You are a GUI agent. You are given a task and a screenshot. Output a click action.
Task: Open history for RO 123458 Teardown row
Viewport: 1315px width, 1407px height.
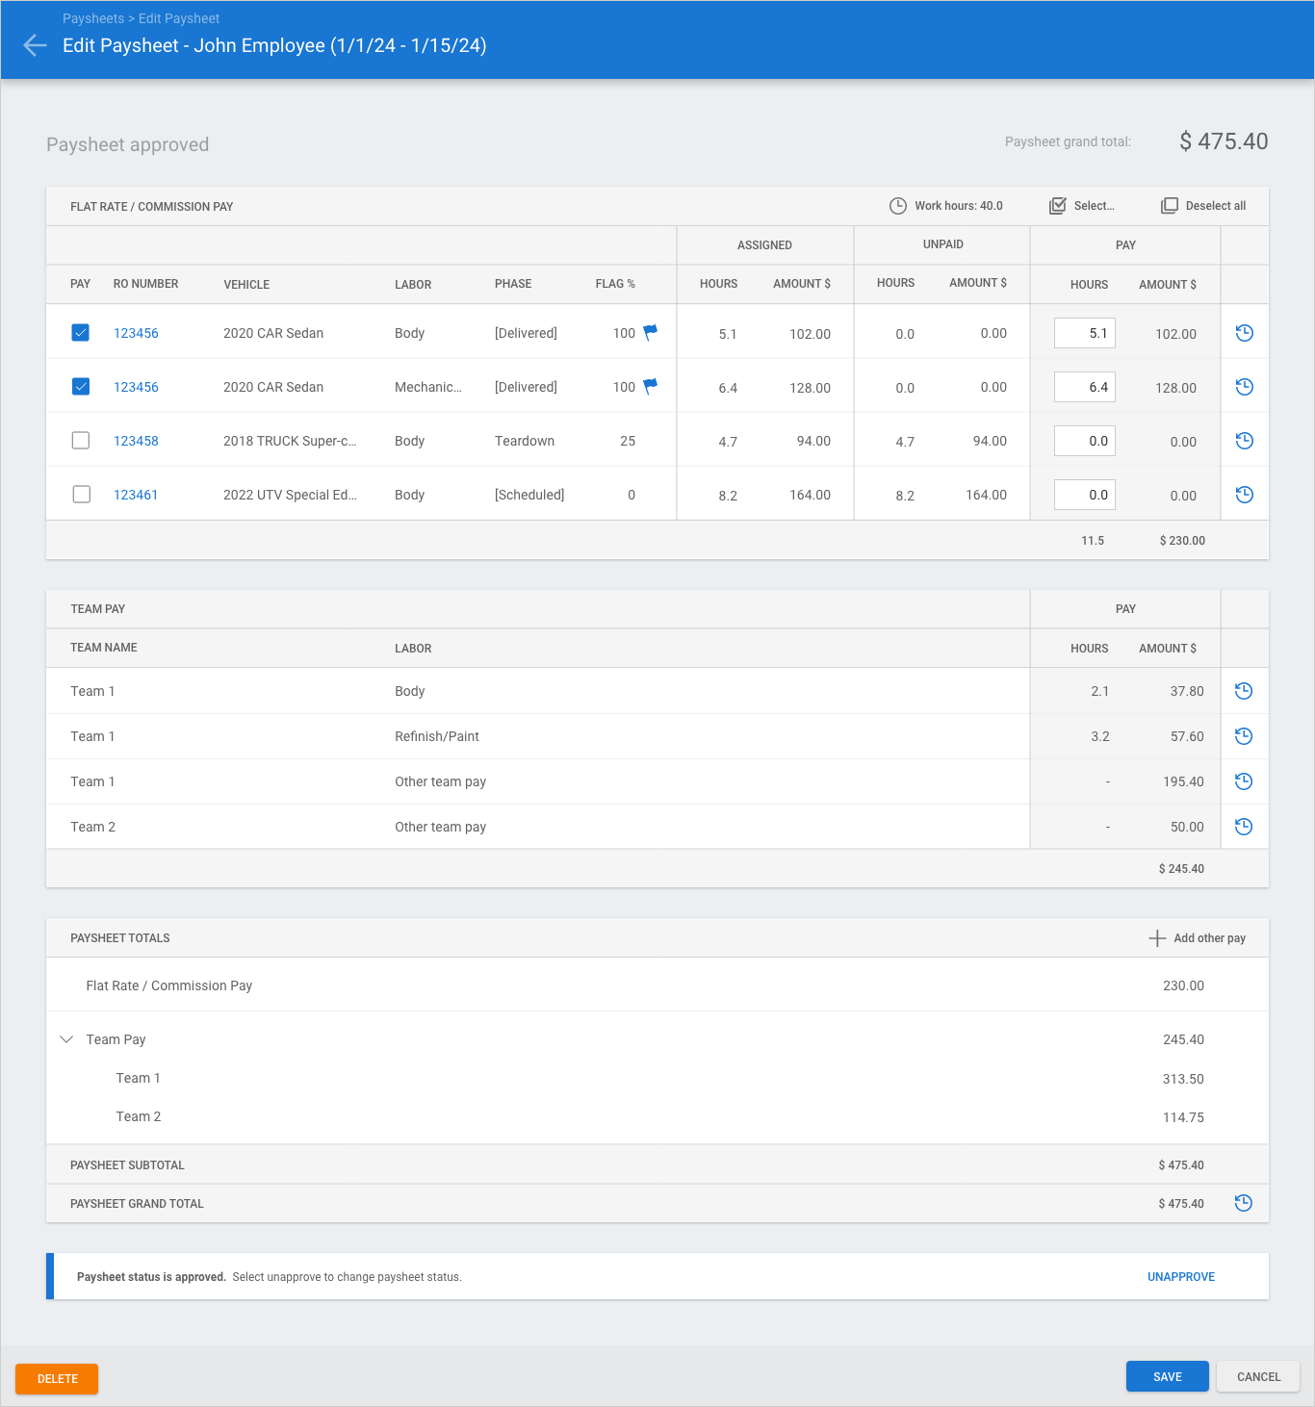pyautogui.click(x=1244, y=441)
